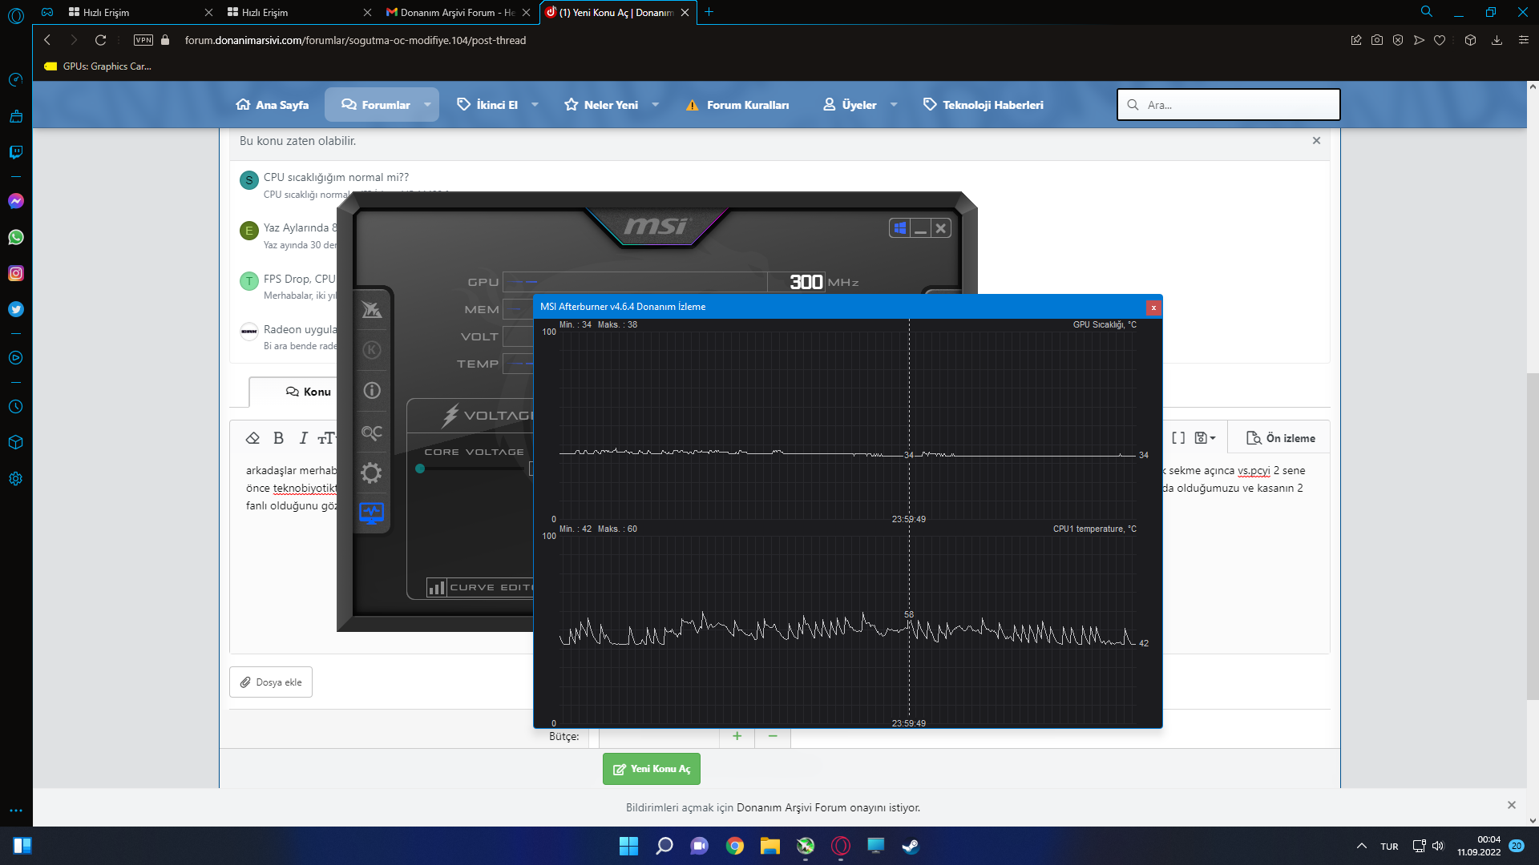Open the Forum Kuralları menu item

(737, 105)
